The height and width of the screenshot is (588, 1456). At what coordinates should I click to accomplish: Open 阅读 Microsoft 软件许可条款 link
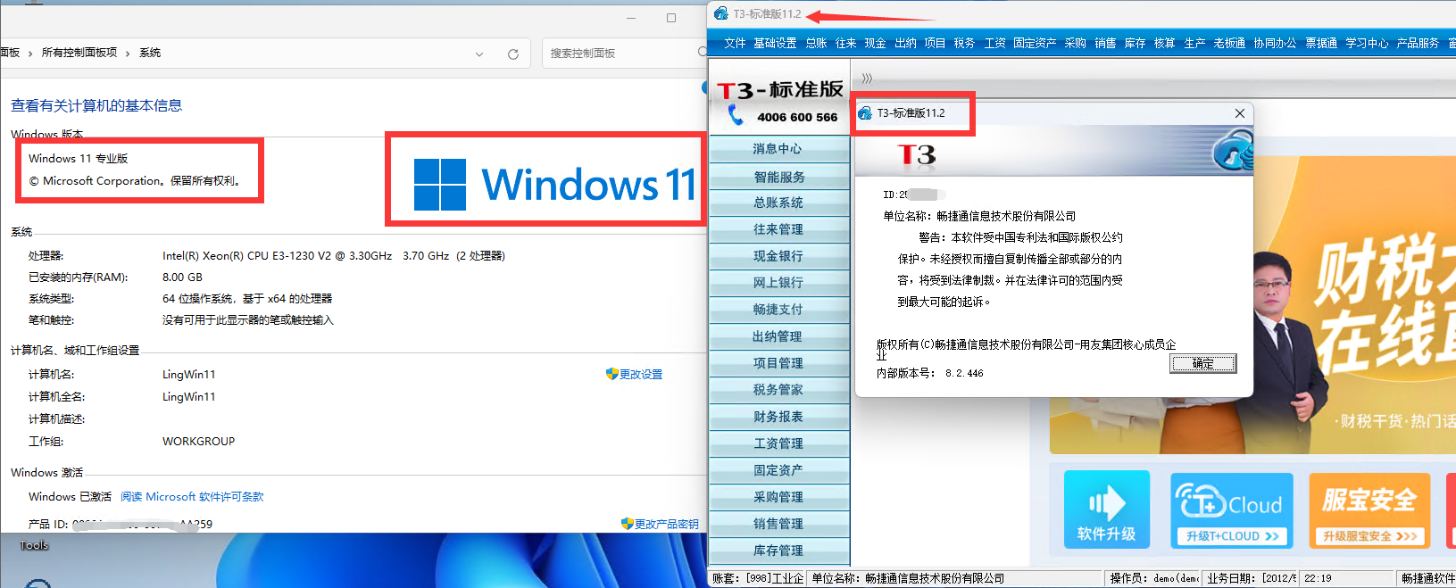[x=192, y=497]
